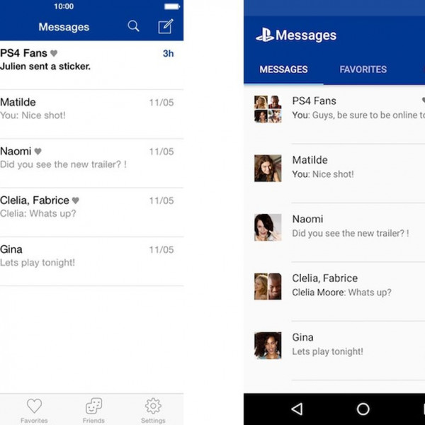This screenshot has width=425, height=425.
Task: Open Settings gear in bottom bar
Action: coord(153,407)
